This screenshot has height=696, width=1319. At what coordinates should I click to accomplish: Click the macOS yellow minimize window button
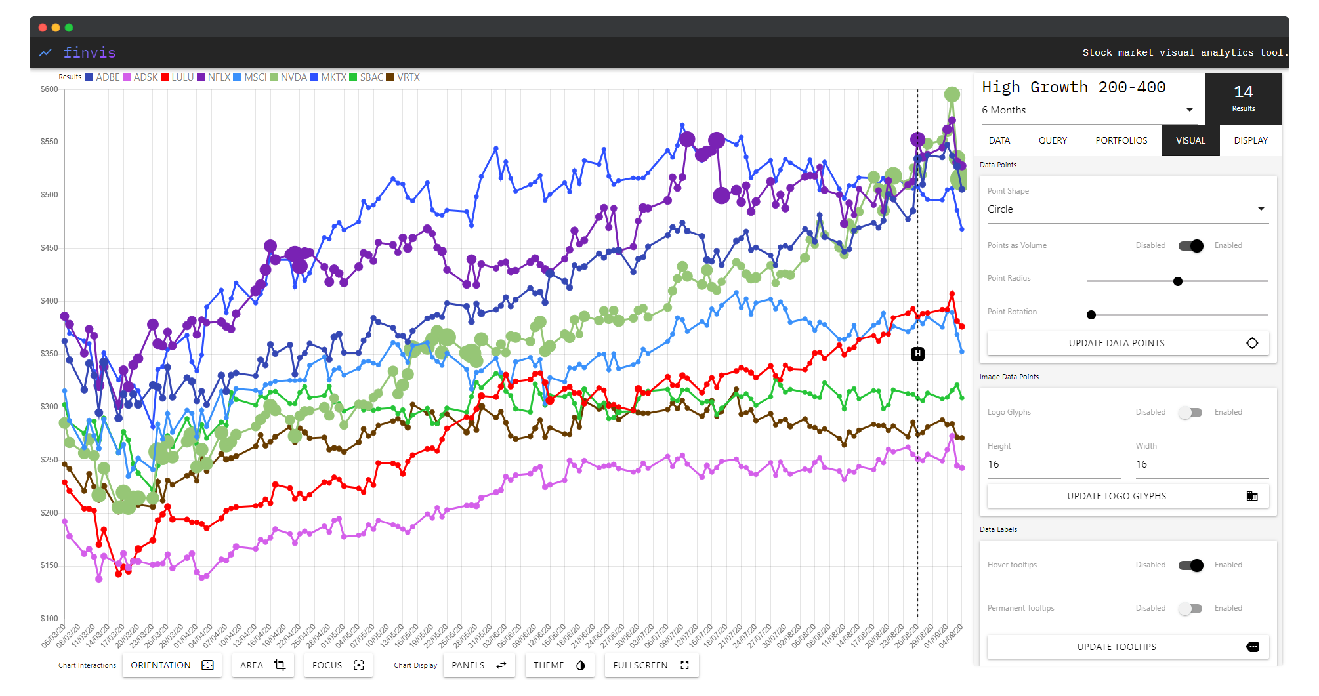(x=56, y=28)
